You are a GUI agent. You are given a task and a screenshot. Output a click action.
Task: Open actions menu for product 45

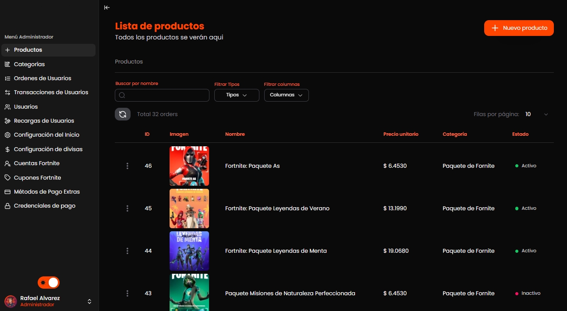click(128, 209)
